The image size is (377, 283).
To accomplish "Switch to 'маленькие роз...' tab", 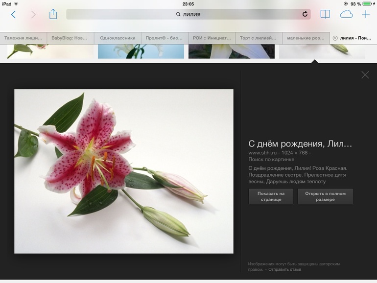I will coord(306,38).
